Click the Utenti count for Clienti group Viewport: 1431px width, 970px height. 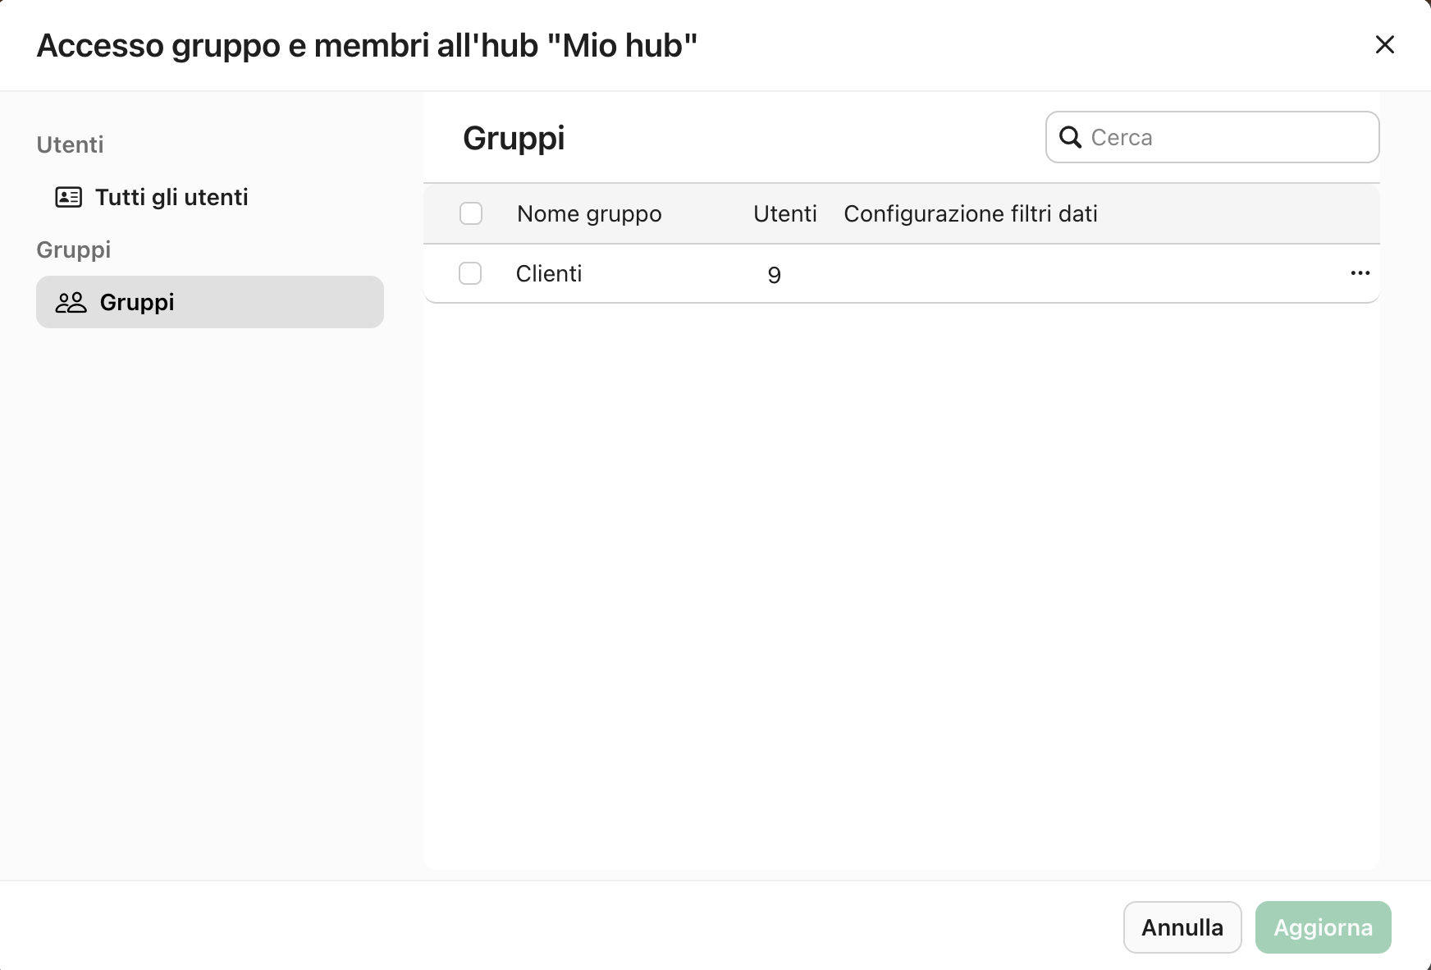click(774, 274)
